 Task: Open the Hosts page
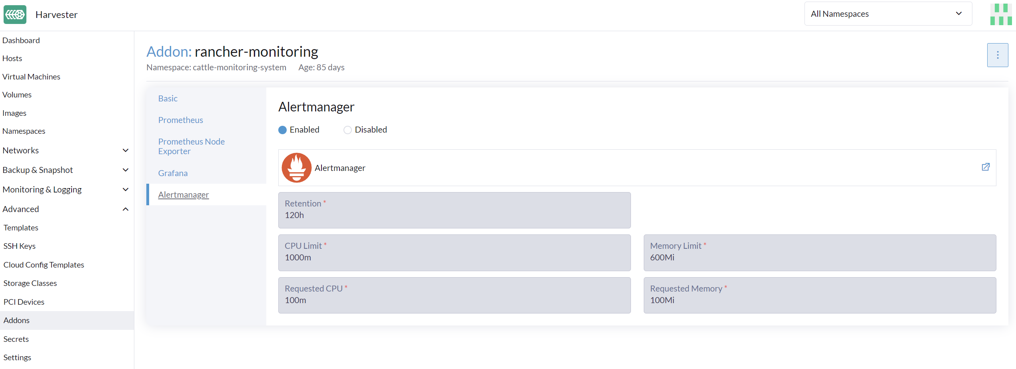click(x=12, y=58)
